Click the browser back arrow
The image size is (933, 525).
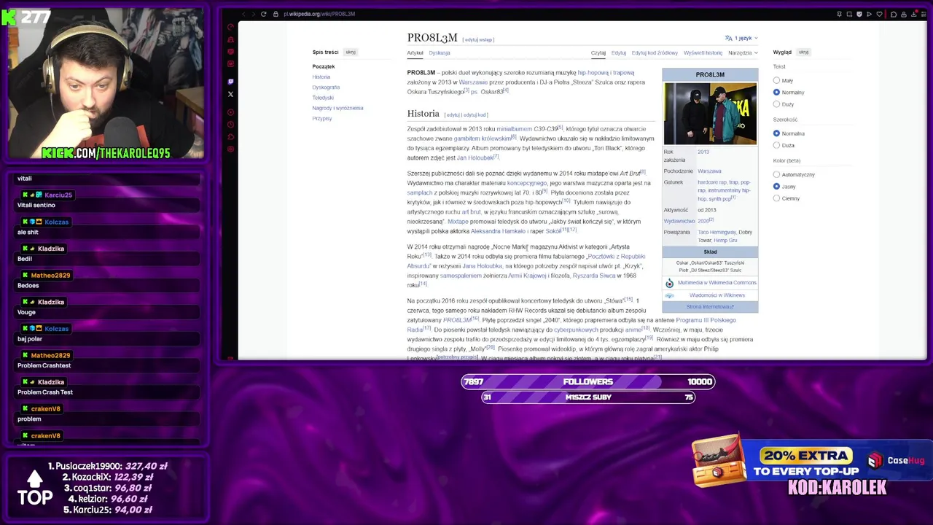[243, 14]
